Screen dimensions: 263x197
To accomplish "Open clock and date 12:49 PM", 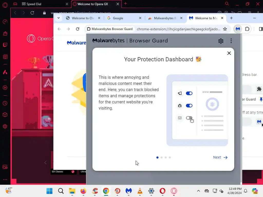I will point(234,191).
